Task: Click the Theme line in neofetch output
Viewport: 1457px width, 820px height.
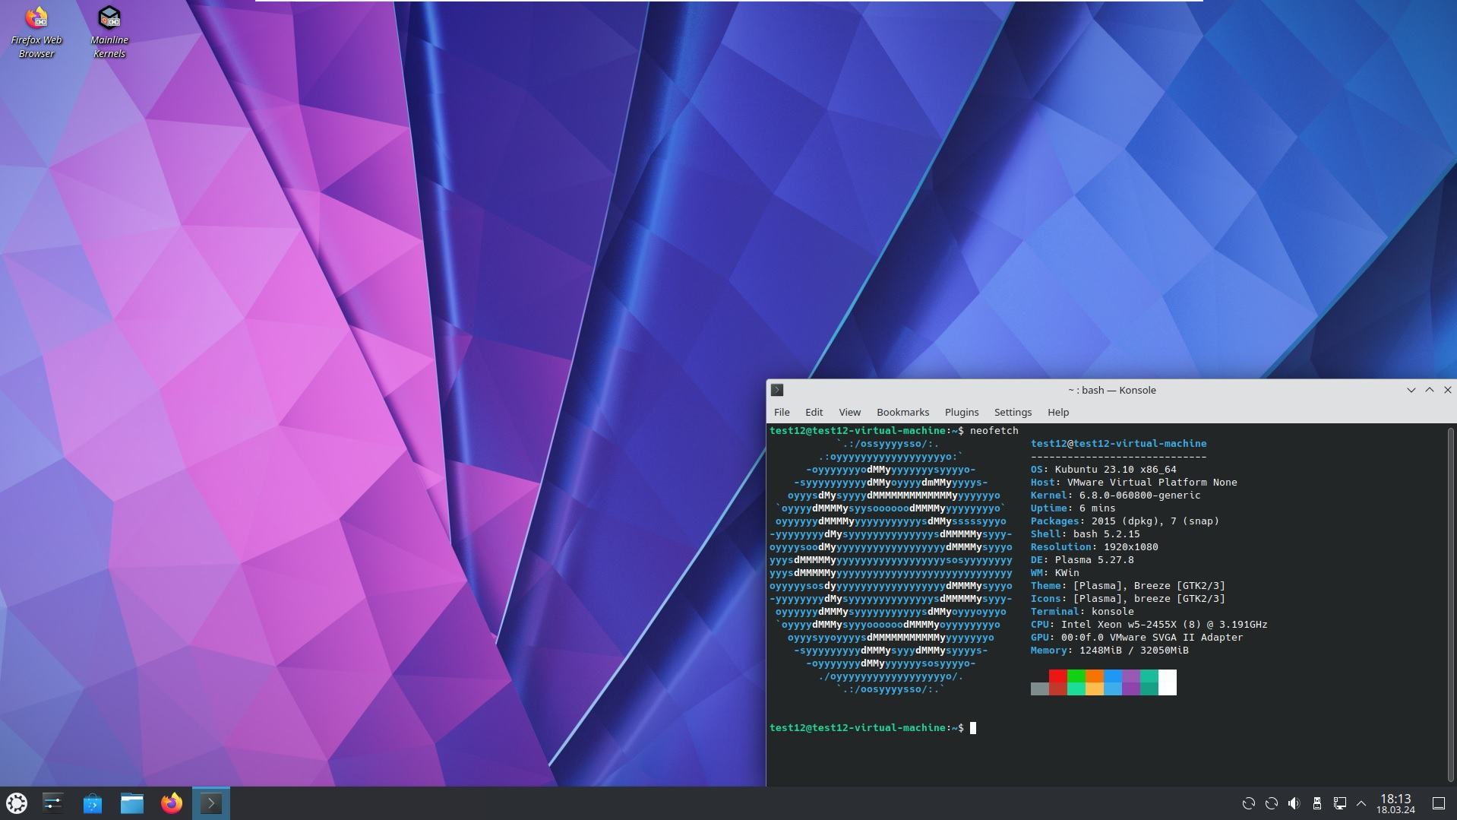Action: click(x=1127, y=586)
